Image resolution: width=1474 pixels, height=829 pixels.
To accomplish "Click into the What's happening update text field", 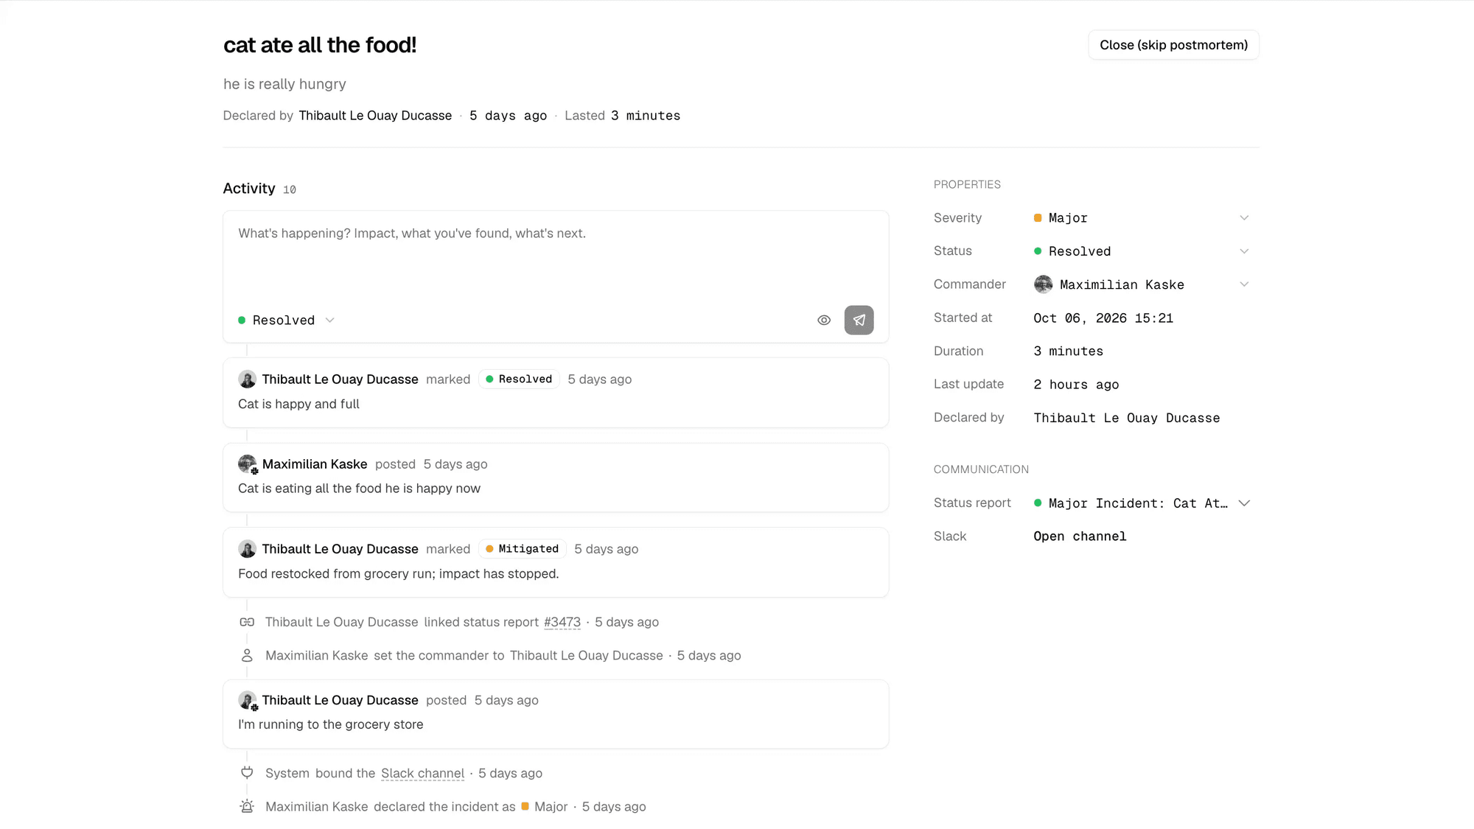I will [x=556, y=255].
